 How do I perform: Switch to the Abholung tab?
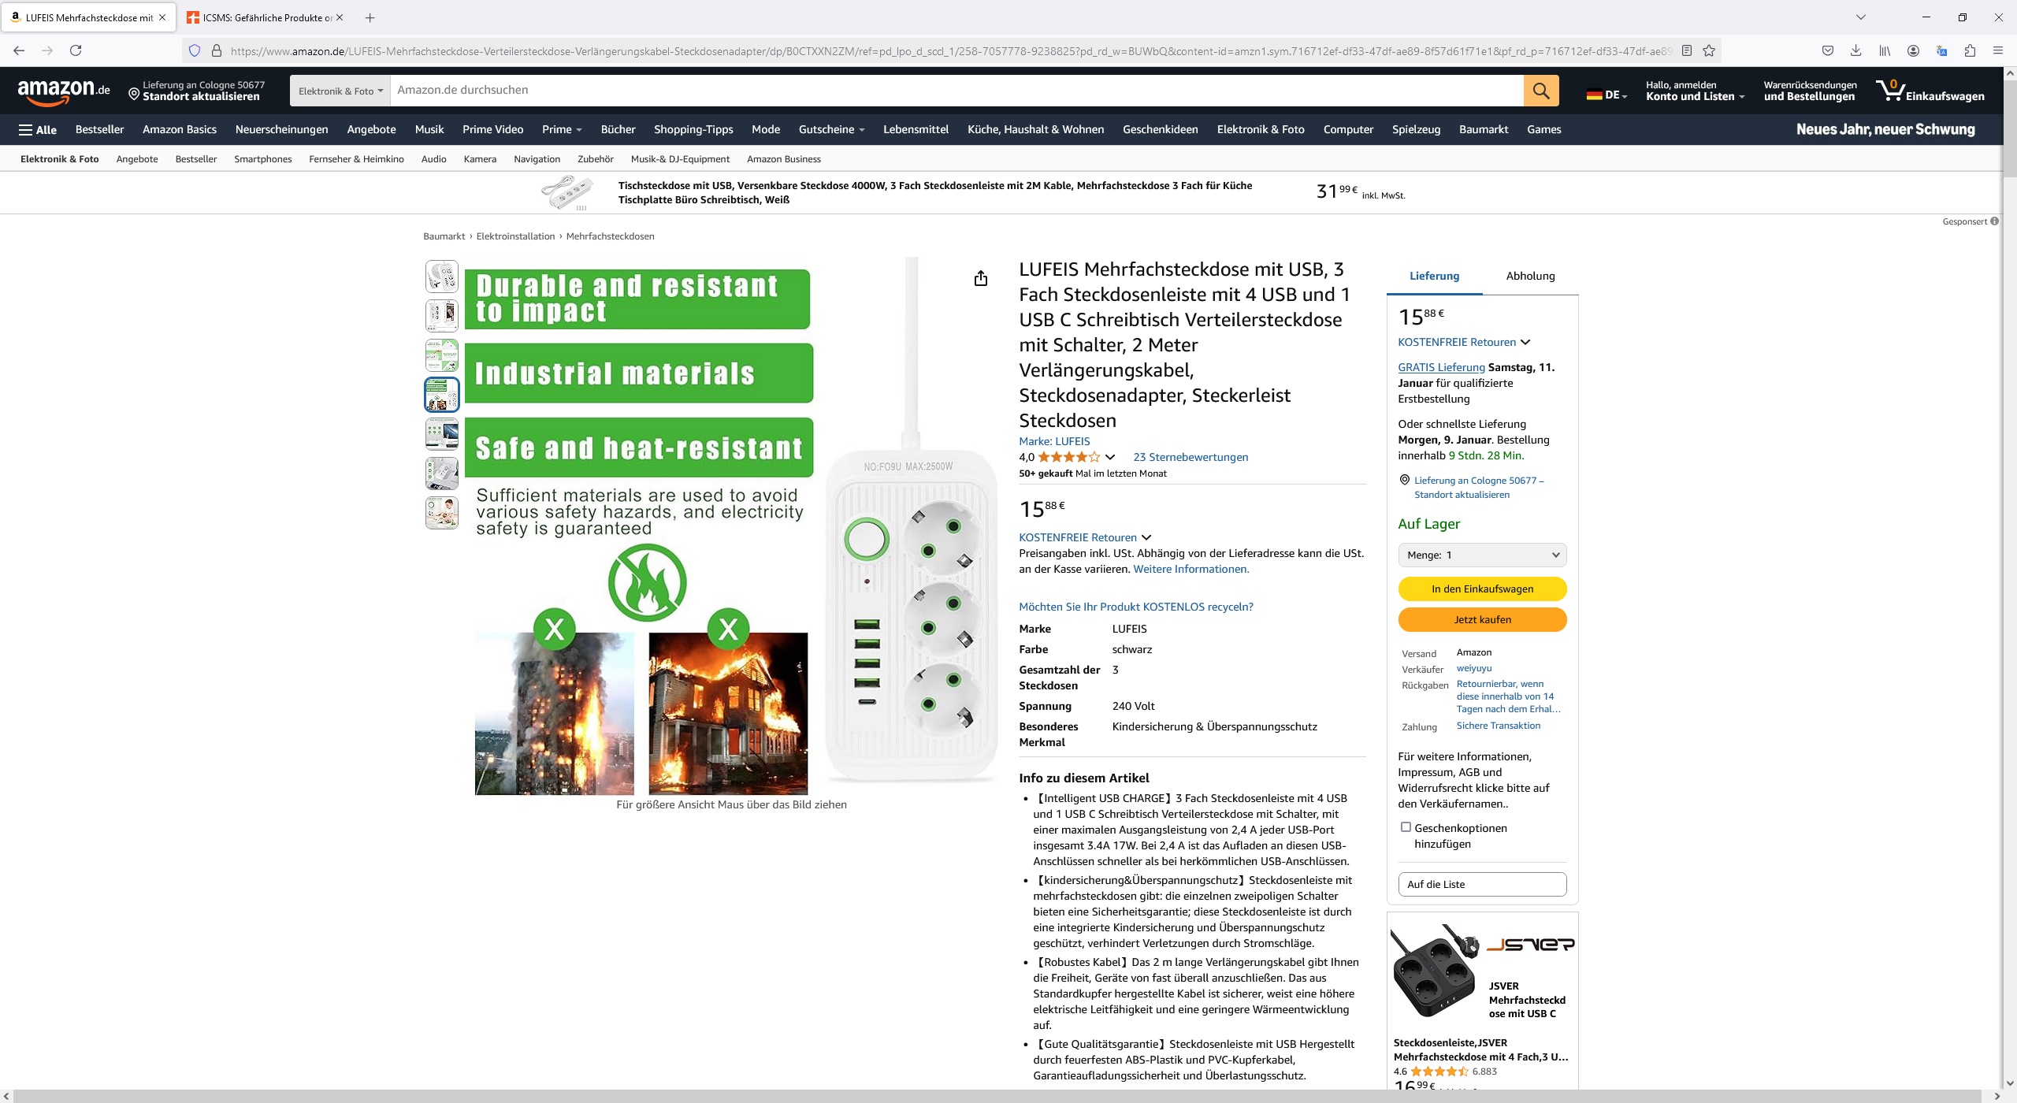point(1530,276)
